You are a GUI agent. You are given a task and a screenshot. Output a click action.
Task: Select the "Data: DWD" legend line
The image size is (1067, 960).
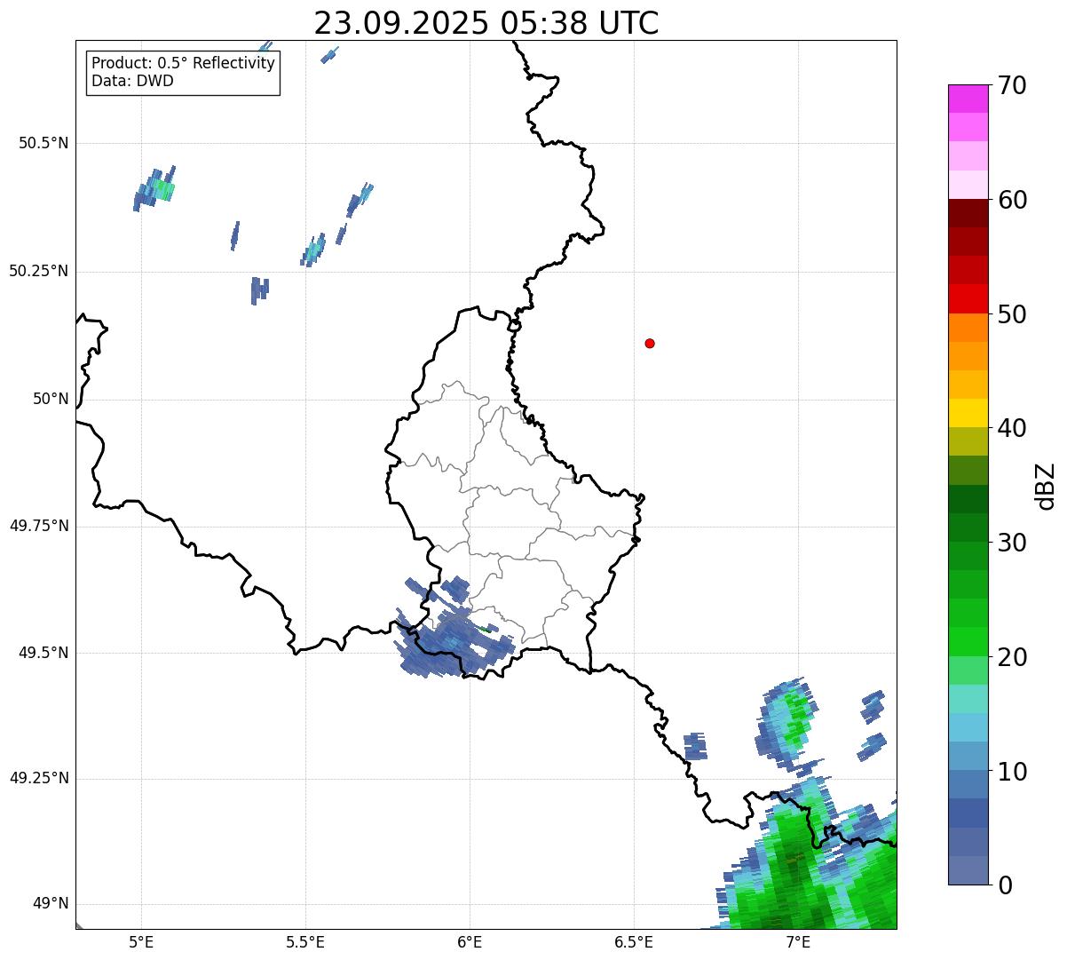pyautogui.click(x=132, y=81)
